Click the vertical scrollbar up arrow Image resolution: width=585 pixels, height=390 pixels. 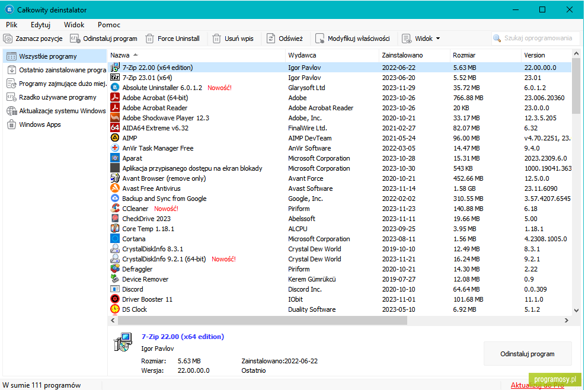pyautogui.click(x=576, y=54)
